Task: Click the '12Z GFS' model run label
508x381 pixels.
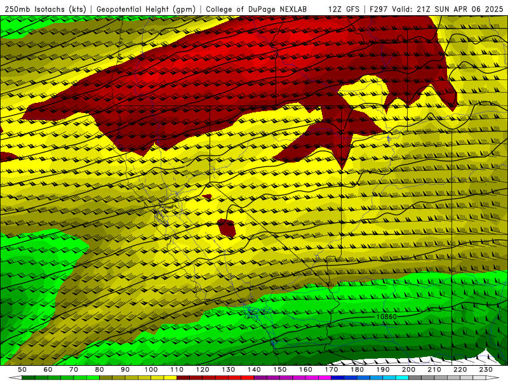Action: tap(344, 10)
